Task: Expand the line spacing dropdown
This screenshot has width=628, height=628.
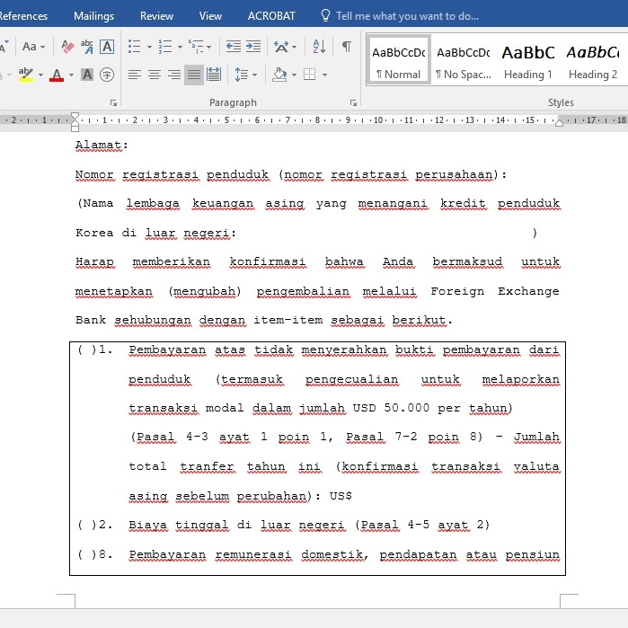Action: tap(254, 75)
